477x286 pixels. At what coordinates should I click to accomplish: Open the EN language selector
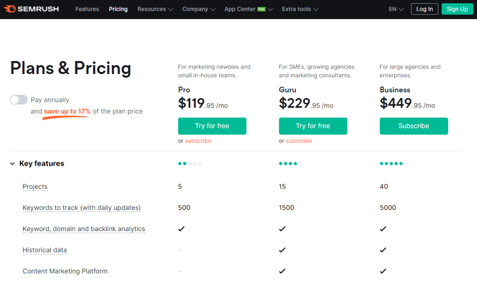click(396, 9)
